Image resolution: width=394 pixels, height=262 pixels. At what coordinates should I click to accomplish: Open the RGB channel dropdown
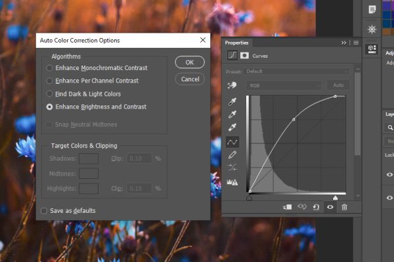coord(284,86)
